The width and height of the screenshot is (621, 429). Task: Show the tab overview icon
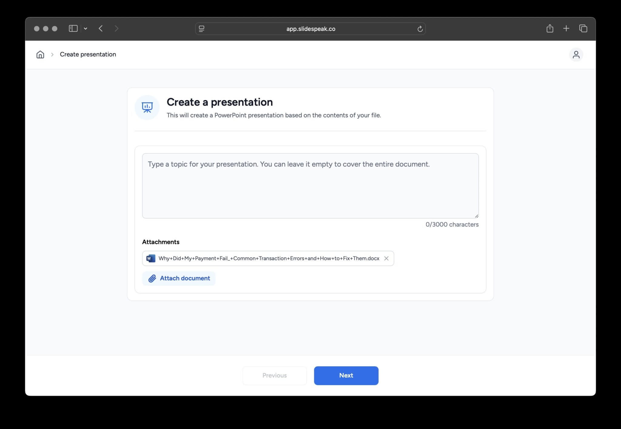[583, 28]
